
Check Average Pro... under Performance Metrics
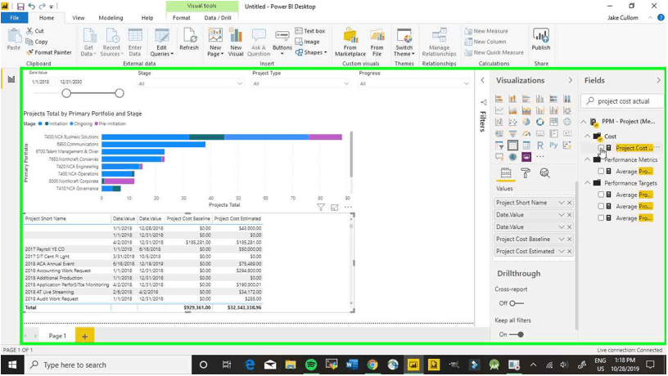pos(601,171)
